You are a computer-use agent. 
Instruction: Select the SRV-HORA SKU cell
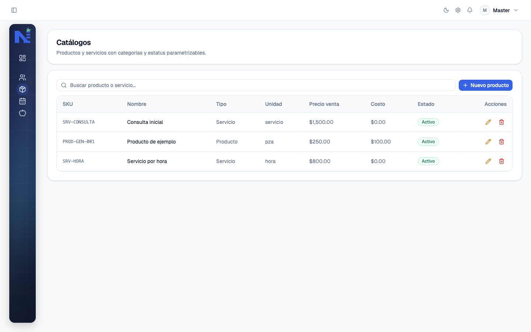click(x=73, y=161)
